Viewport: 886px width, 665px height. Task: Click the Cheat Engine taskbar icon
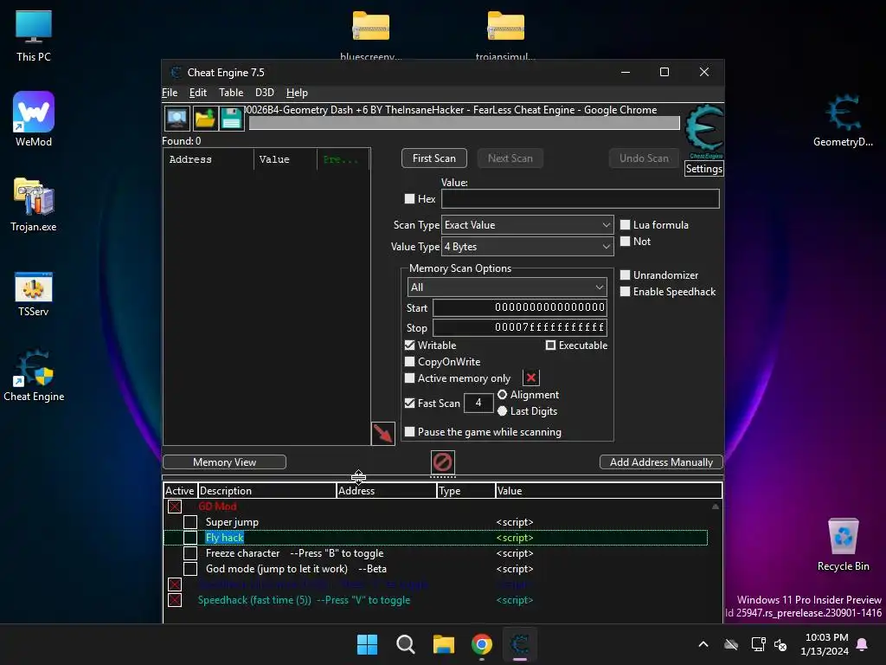[x=520, y=644]
